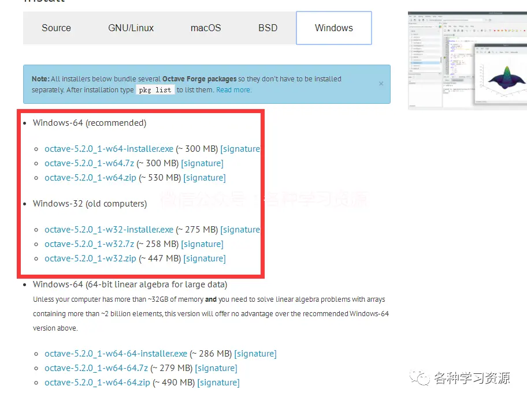Switch to the Source tab
The image size is (527, 401).
(x=56, y=28)
